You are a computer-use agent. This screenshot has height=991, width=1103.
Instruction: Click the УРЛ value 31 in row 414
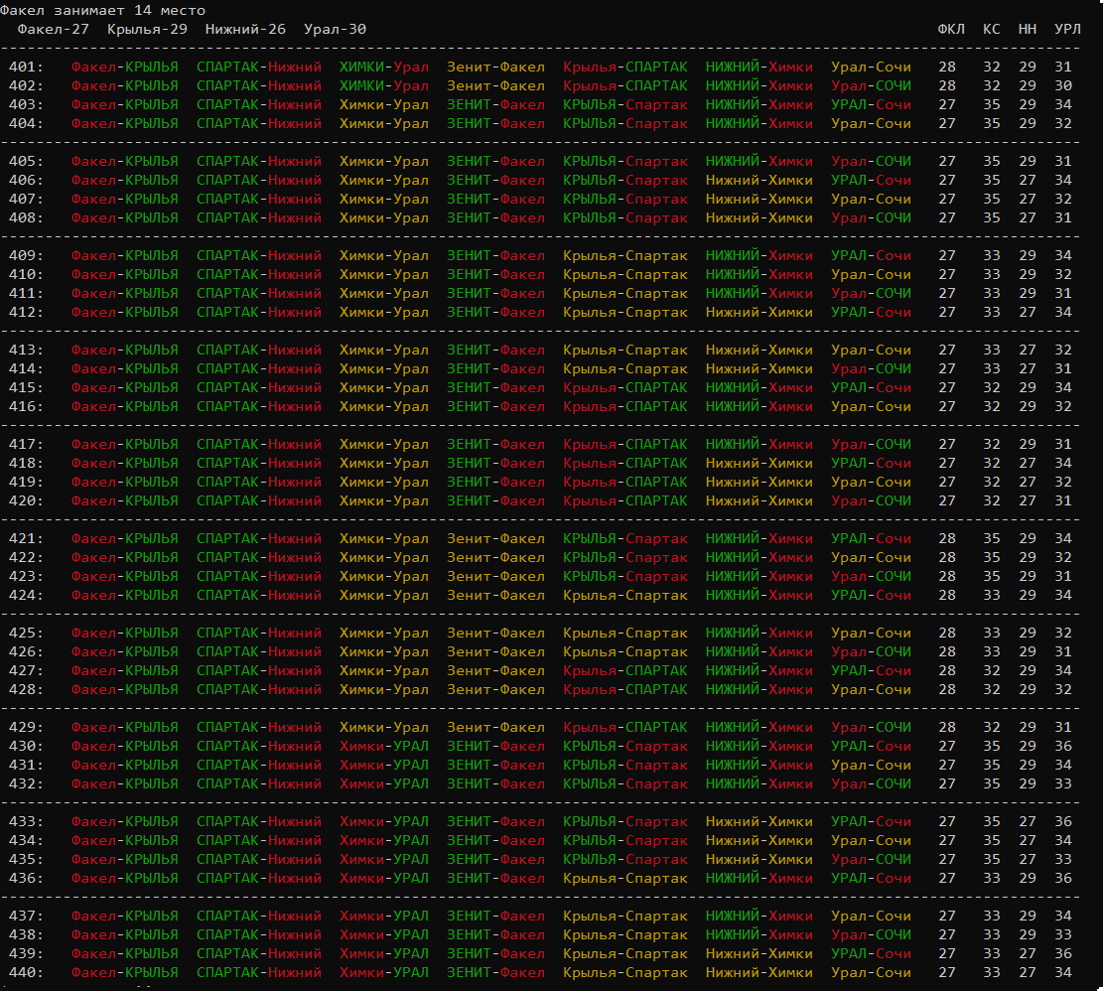click(x=1063, y=369)
